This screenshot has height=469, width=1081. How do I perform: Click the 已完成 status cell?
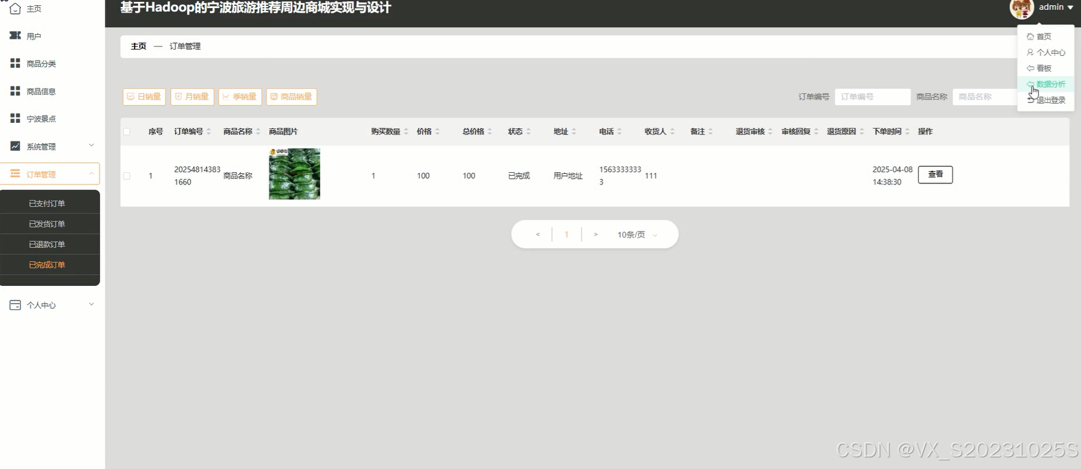(x=519, y=176)
